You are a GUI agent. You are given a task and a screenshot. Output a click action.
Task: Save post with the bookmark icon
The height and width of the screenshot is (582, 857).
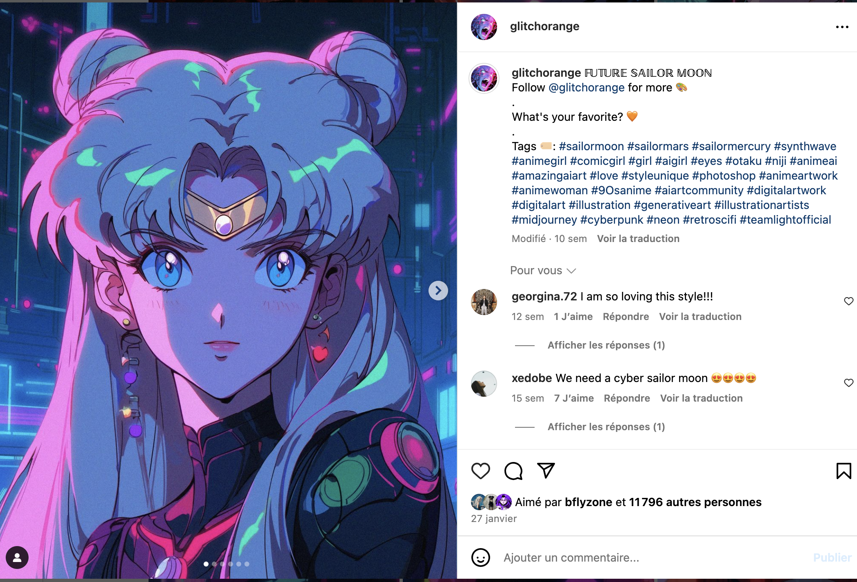pyautogui.click(x=844, y=471)
